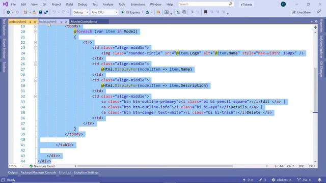Collapse the tbody outline at line 19
This screenshot has height=183, width=326.
35,26
